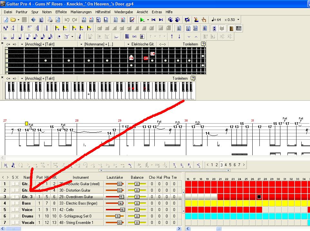
Task: Start playback with green play icon
Action: coord(142,20)
